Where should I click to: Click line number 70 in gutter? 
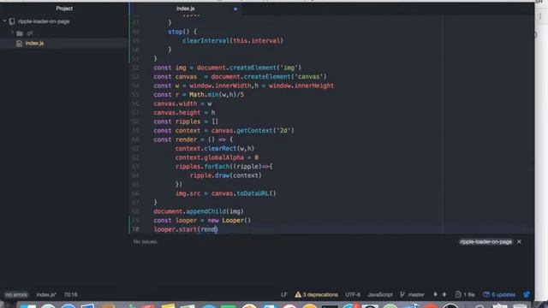point(135,229)
